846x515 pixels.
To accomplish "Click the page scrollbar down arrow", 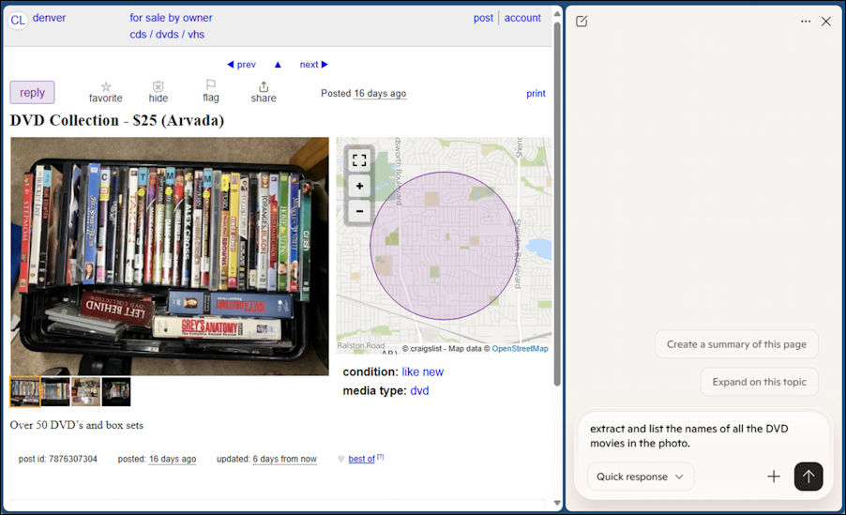I will (x=557, y=503).
